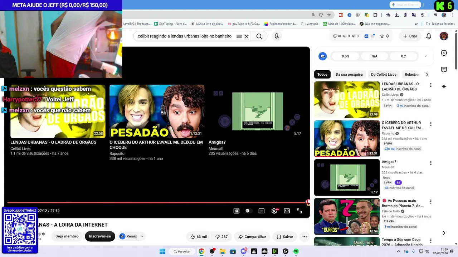The image size is (458, 257).
Task: Select the Todos filter chip
Action: (x=322, y=75)
